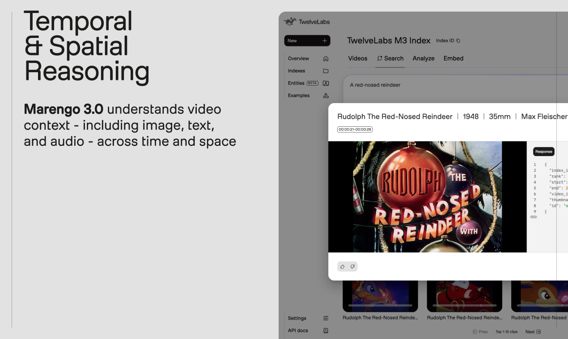Give thumbs up on the Rudolph result
568x339 pixels.
[342, 266]
